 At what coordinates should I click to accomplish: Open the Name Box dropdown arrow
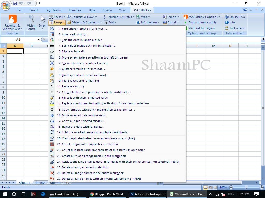(x=39, y=39)
